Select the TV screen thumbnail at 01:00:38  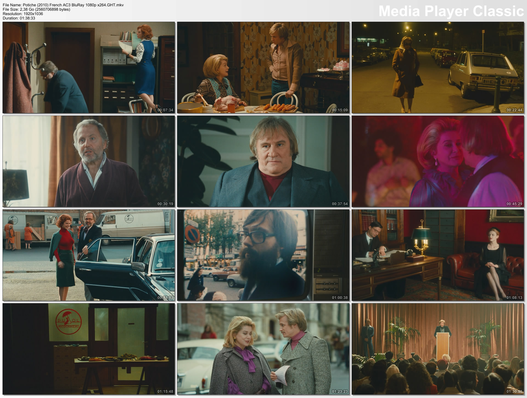click(263, 255)
